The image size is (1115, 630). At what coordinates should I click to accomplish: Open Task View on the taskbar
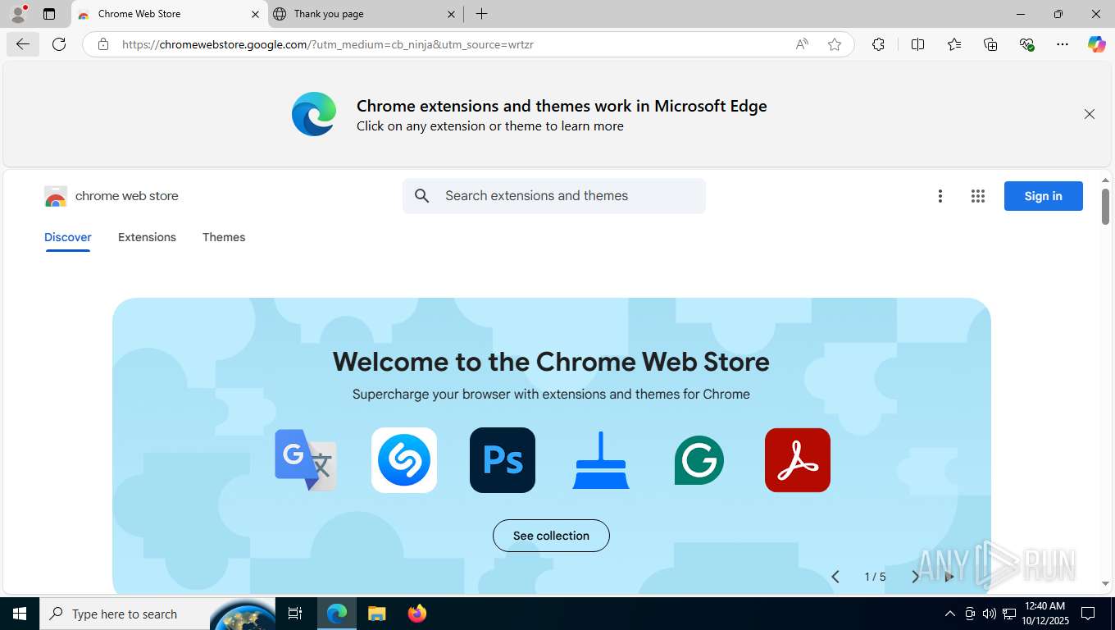click(x=295, y=614)
